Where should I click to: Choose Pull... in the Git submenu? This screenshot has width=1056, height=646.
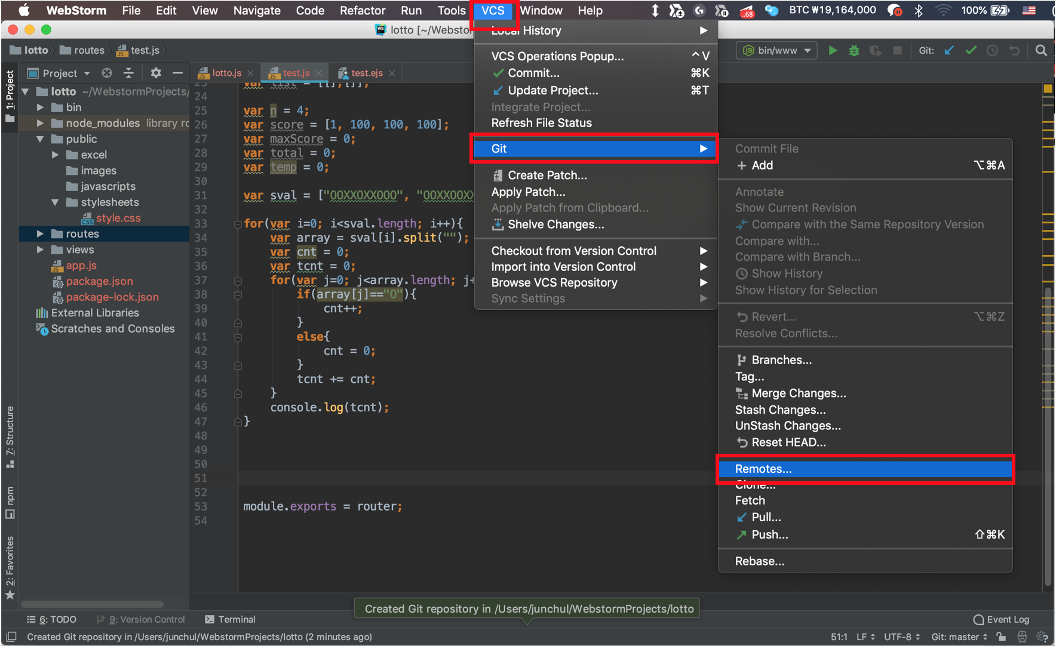pyautogui.click(x=865, y=517)
